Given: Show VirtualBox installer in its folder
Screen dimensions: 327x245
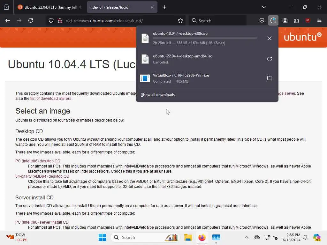Looking at the screenshot, I should [270, 78].
